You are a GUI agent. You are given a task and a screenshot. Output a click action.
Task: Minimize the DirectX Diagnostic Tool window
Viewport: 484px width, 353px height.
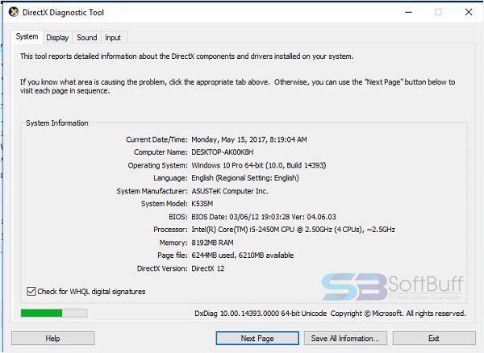(409, 12)
